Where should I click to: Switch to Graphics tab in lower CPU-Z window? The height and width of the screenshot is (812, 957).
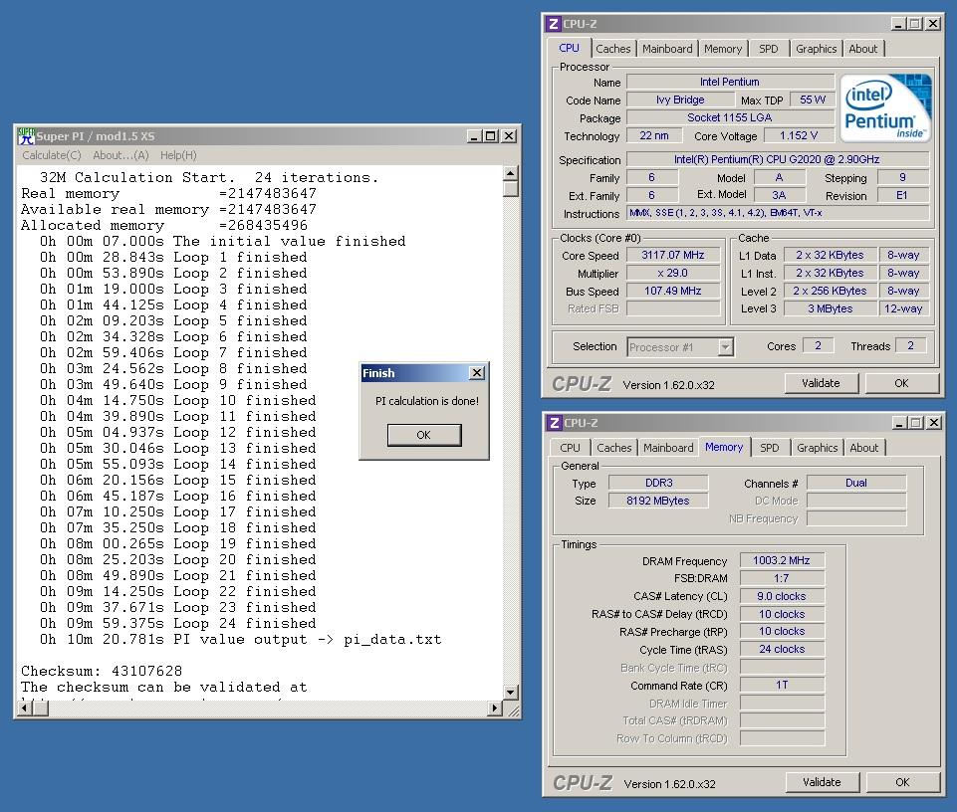[x=818, y=448]
